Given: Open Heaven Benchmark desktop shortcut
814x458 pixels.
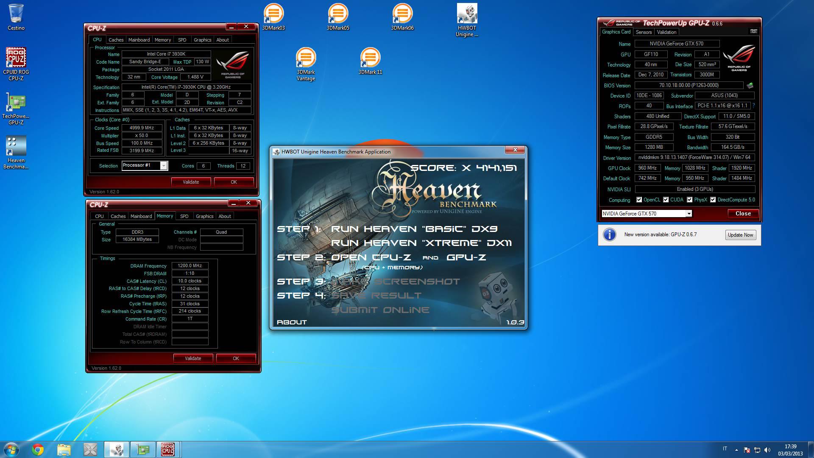Looking at the screenshot, I should (16, 152).
